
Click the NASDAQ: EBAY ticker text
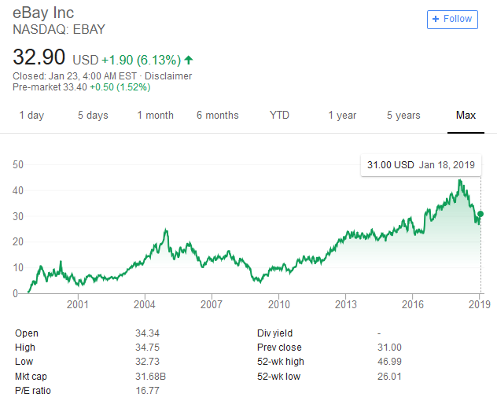[59, 29]
